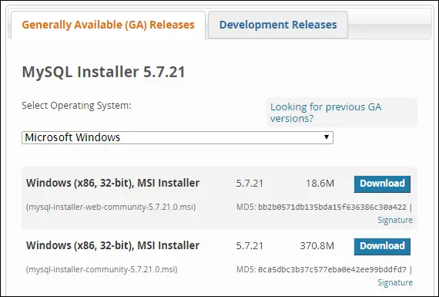Click Select Operating System label
The height and width of the screenshot is (297, 439).
point(76,106)
